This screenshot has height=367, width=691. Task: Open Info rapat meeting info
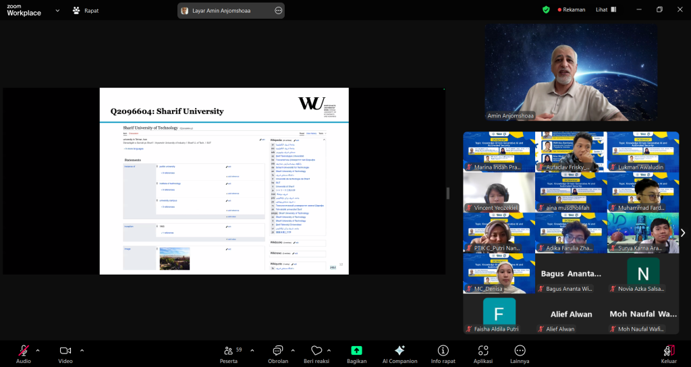tap(443, 354)
